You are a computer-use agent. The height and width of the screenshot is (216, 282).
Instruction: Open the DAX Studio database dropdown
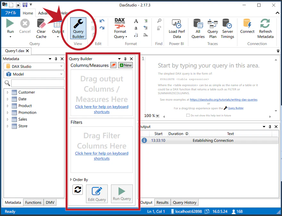click(34, 66)
